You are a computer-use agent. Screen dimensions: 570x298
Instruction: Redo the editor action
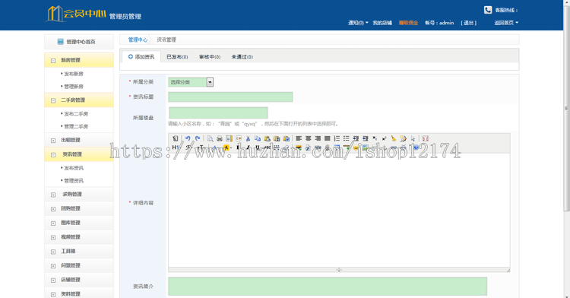198,138
